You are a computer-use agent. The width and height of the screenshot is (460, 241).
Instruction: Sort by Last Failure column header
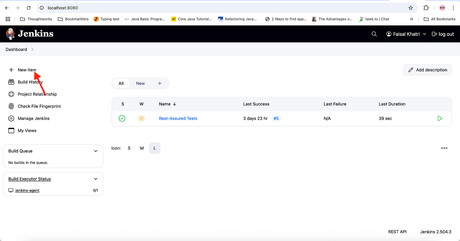click(335, 104)
